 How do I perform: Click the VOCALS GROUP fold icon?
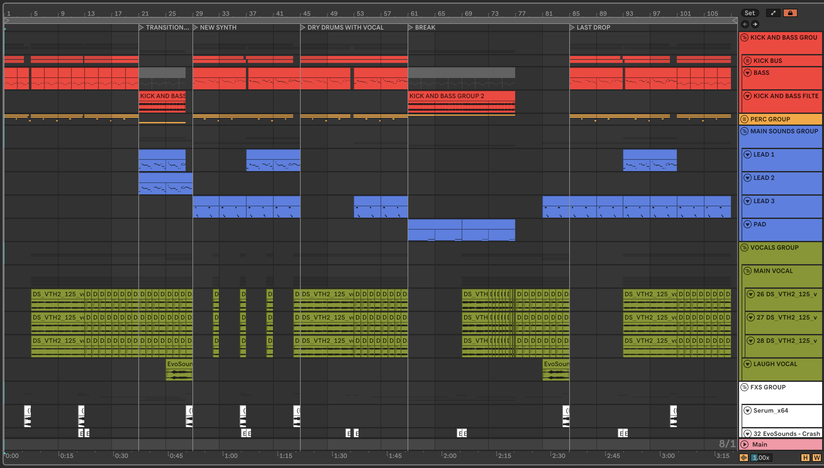point(744,248)
